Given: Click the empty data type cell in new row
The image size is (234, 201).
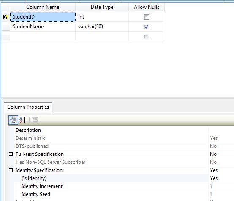Looking at the screenshot, I should [x=102, y=36].
